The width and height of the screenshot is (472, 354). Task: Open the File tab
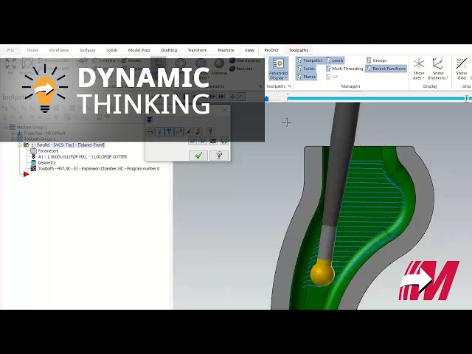10,50
